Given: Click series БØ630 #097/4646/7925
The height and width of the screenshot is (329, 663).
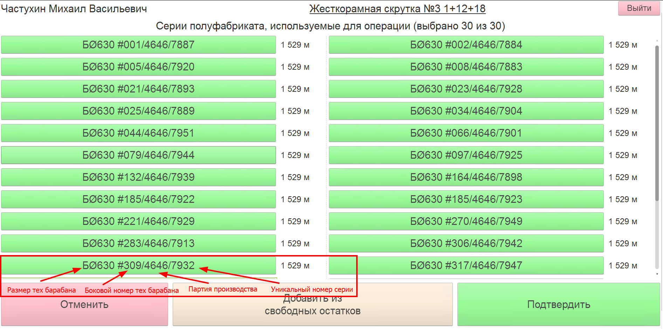Looking at the screenshot, I should coord(466,155).
